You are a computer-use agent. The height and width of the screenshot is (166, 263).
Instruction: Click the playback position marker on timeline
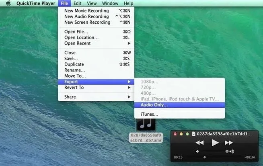[x=204, y=157]
